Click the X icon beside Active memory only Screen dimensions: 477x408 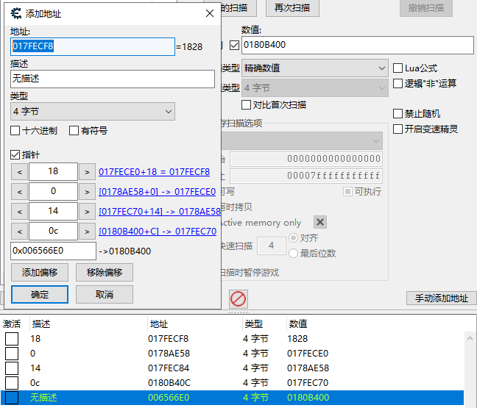click(320, 222)
